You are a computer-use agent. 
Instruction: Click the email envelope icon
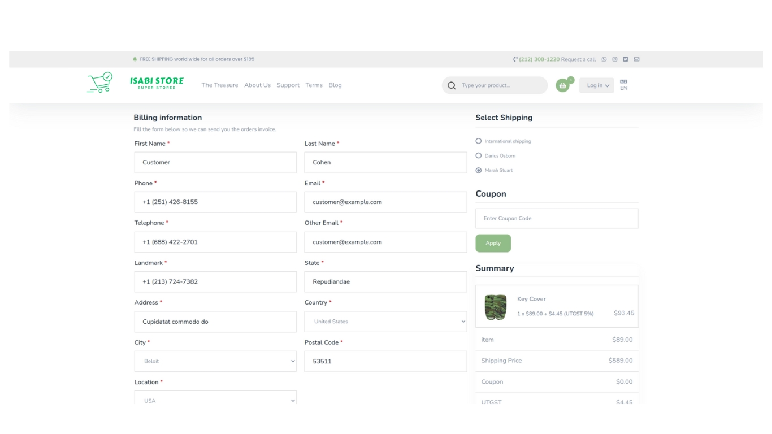coord(636,59)
